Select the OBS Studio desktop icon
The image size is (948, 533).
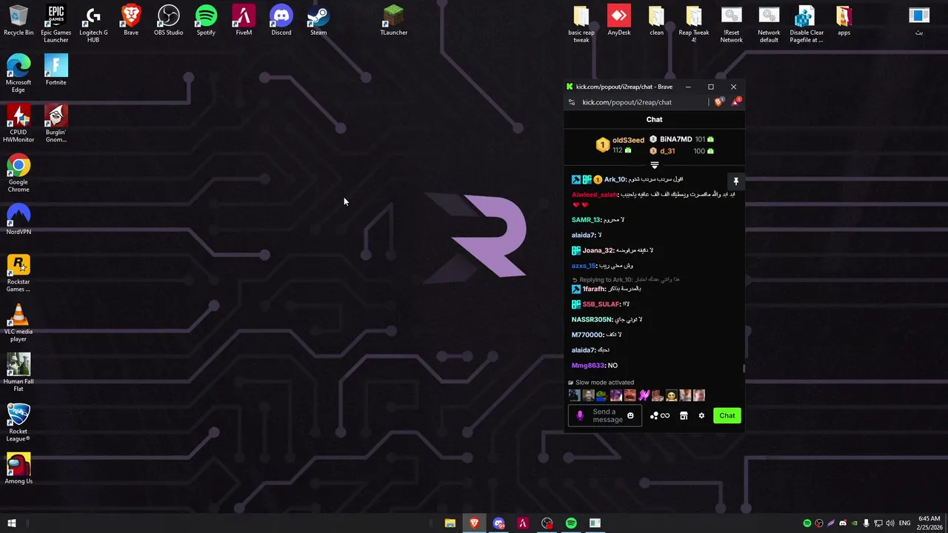click(168, 21)
